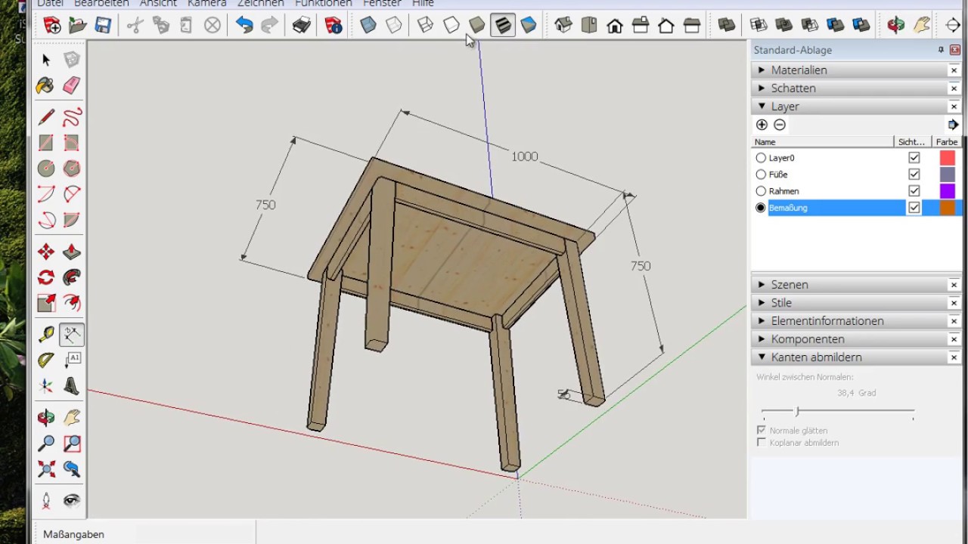Viewport: 968px width, 544px height.
Task: Activate the Freehand drawing tool
Action: tap(72, 118)
